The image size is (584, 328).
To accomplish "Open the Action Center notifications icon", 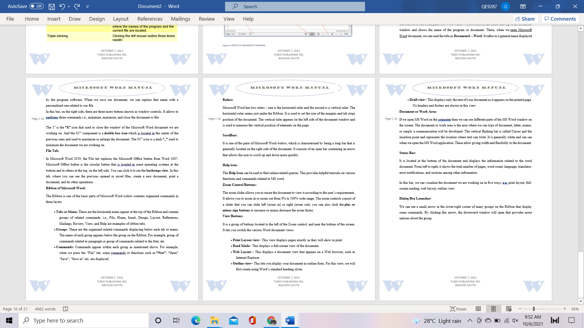I will coord(572,320).
